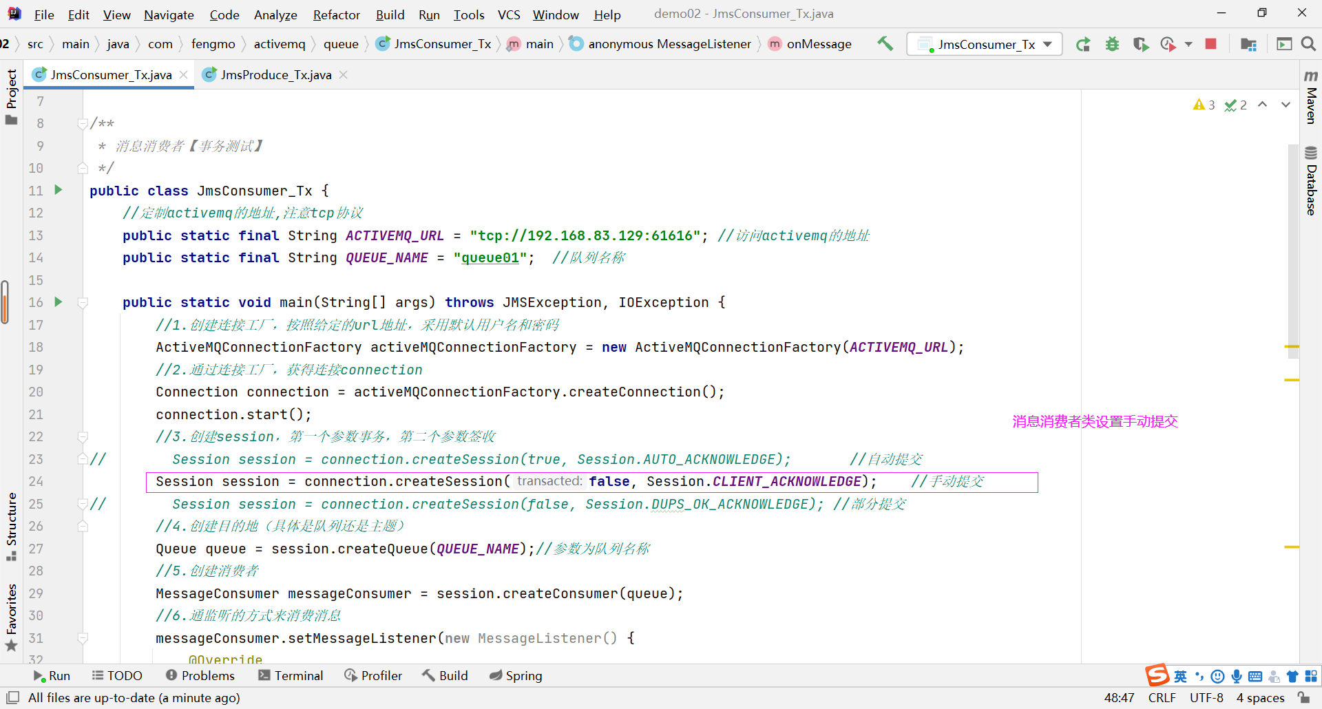Stop the running process with red square
1322x709 pixels.
click(1211, 44)
